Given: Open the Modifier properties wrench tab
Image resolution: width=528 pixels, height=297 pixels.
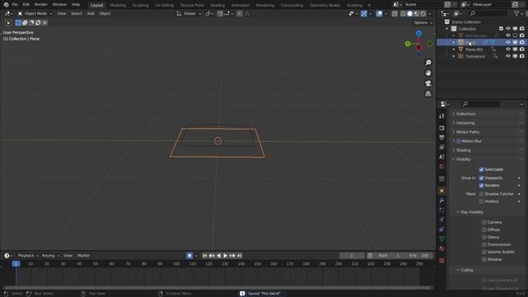Looking at the screenshot, I should [x=442, y=200].
